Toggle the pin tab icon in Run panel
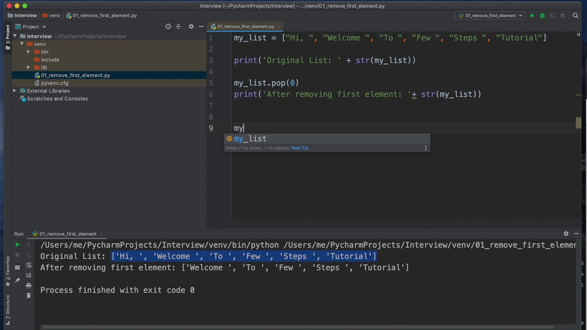587x330 pixels. [x=17, y=280]
